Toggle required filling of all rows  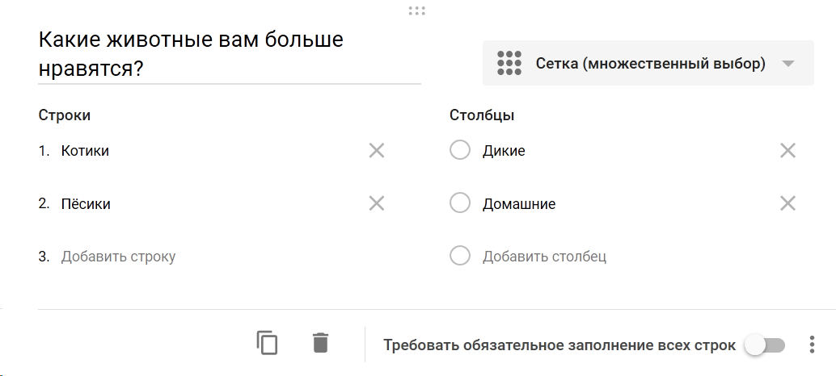[765, 345]
